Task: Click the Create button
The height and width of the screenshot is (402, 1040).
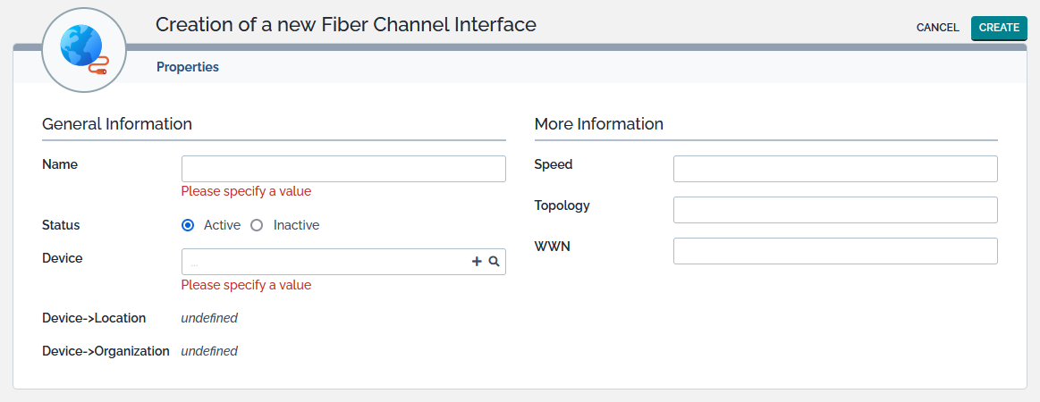Action: coord(999,28)
